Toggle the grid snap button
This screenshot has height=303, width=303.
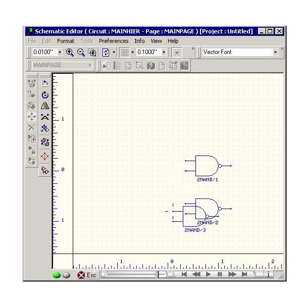[177, 52]
